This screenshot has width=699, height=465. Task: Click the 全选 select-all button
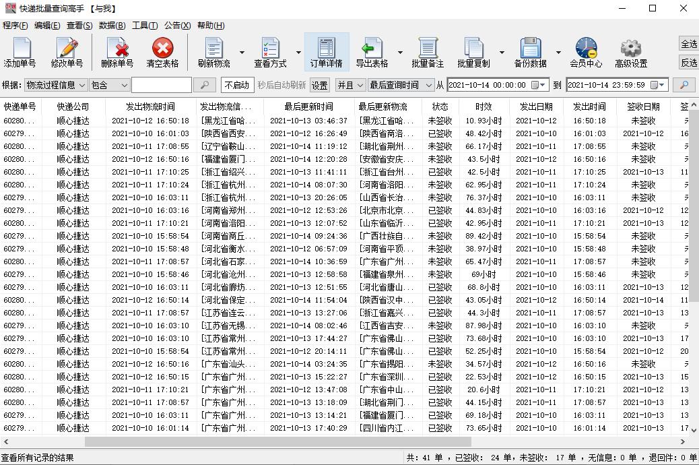coord(688,42)
